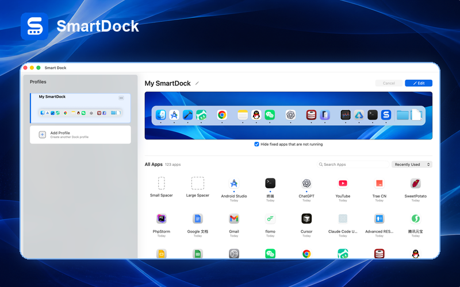Click the white document icon in dock preview
The height and width of the screenshot is (287, 460).
416,115
